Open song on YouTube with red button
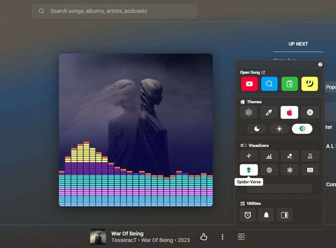 coord(249,84)
